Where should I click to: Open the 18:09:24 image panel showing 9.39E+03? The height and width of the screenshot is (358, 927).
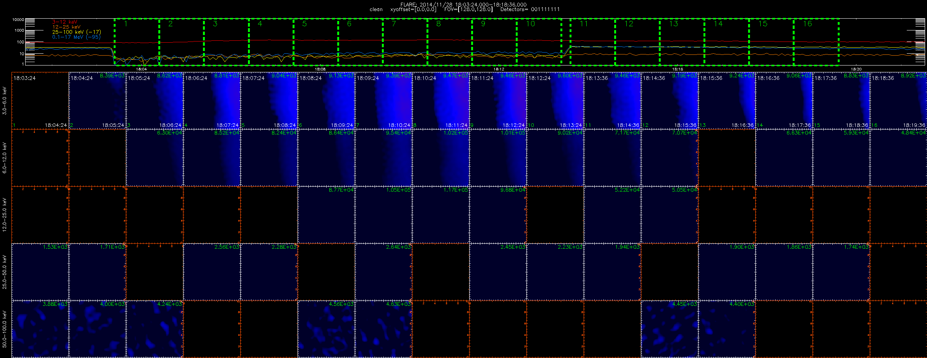(x=383, y=101)
